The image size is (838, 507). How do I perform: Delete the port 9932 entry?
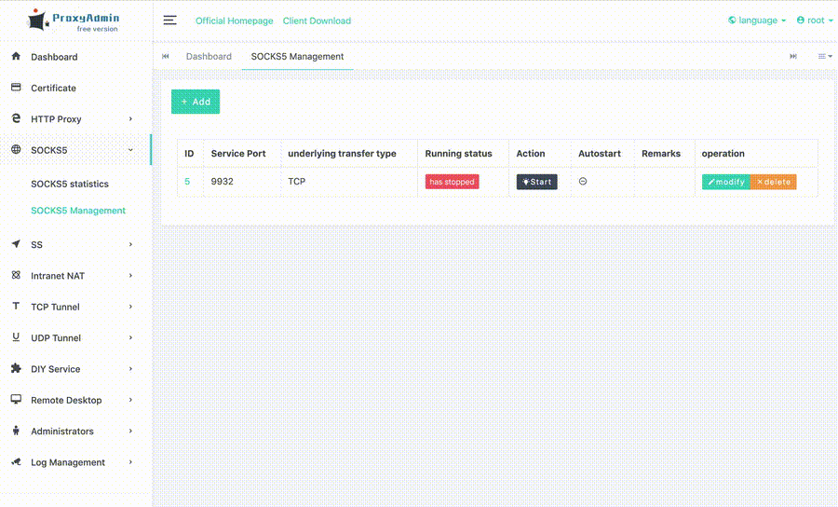click(x=774, y=182)
